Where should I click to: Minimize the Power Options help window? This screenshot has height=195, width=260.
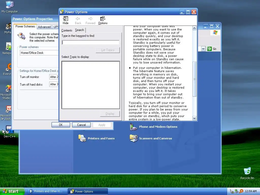182,12
